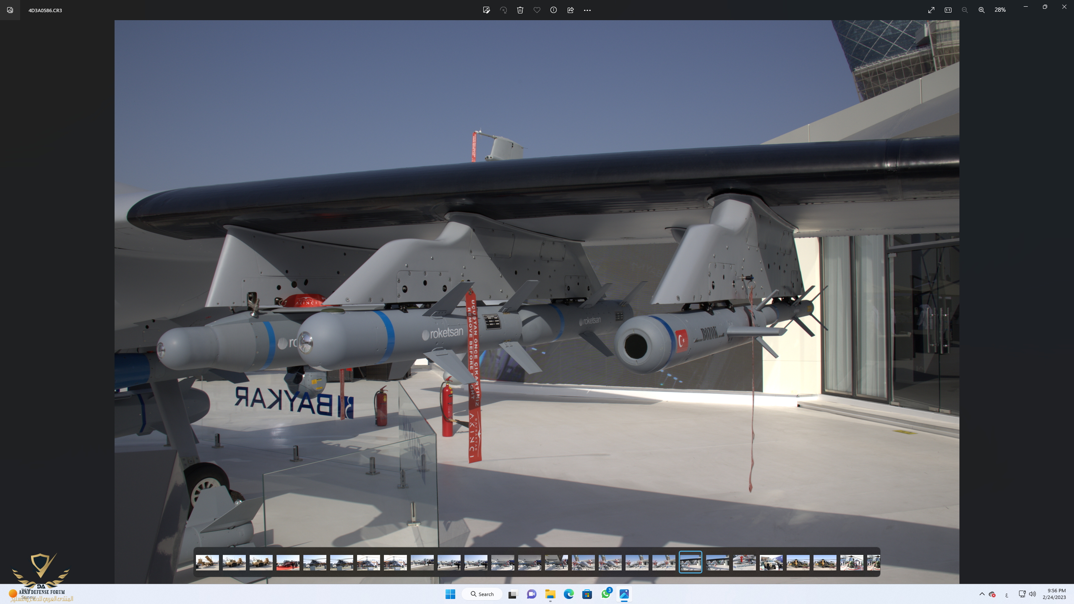Open the Chat app on taskbar
The height and width of the screenshot is (604, 1074).
coord(532,594)
